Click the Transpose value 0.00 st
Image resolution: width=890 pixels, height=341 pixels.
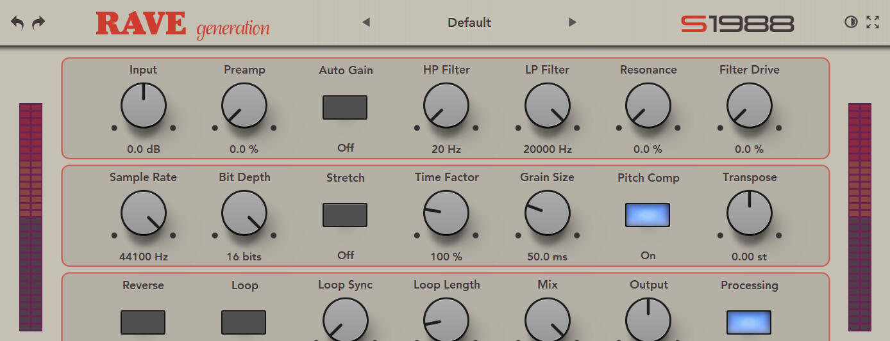750,257
